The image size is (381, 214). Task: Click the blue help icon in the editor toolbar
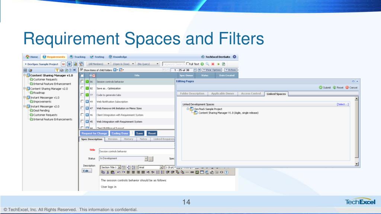(226, 172)
